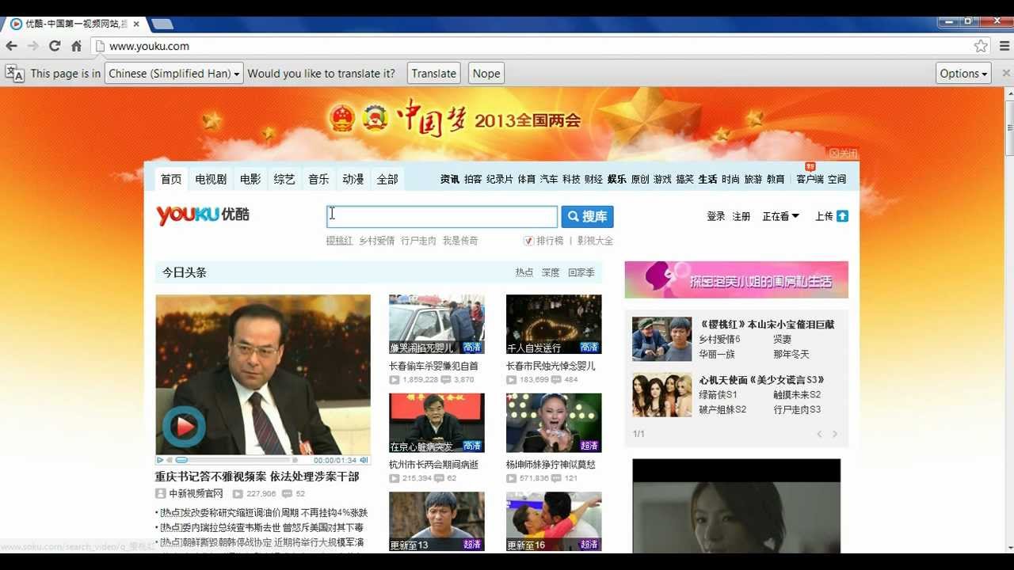The width and height of the screenshot is (1014, 570).
Task: Close the Youku browser tab
Action: click(x=136, y=24)
